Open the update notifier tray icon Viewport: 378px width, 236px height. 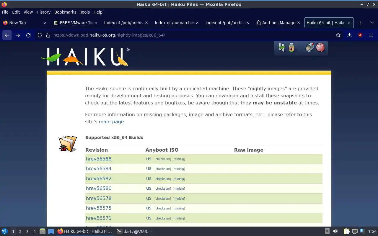pyautogui.click(x=362, y=231)
